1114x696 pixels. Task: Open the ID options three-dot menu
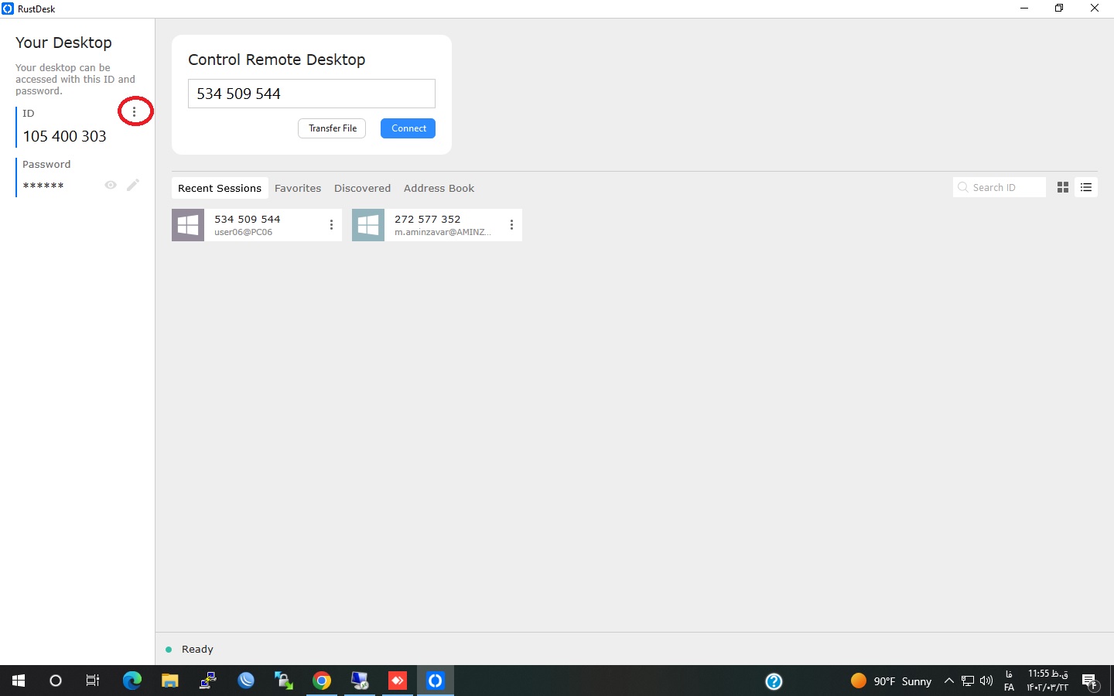coord(135,112)
